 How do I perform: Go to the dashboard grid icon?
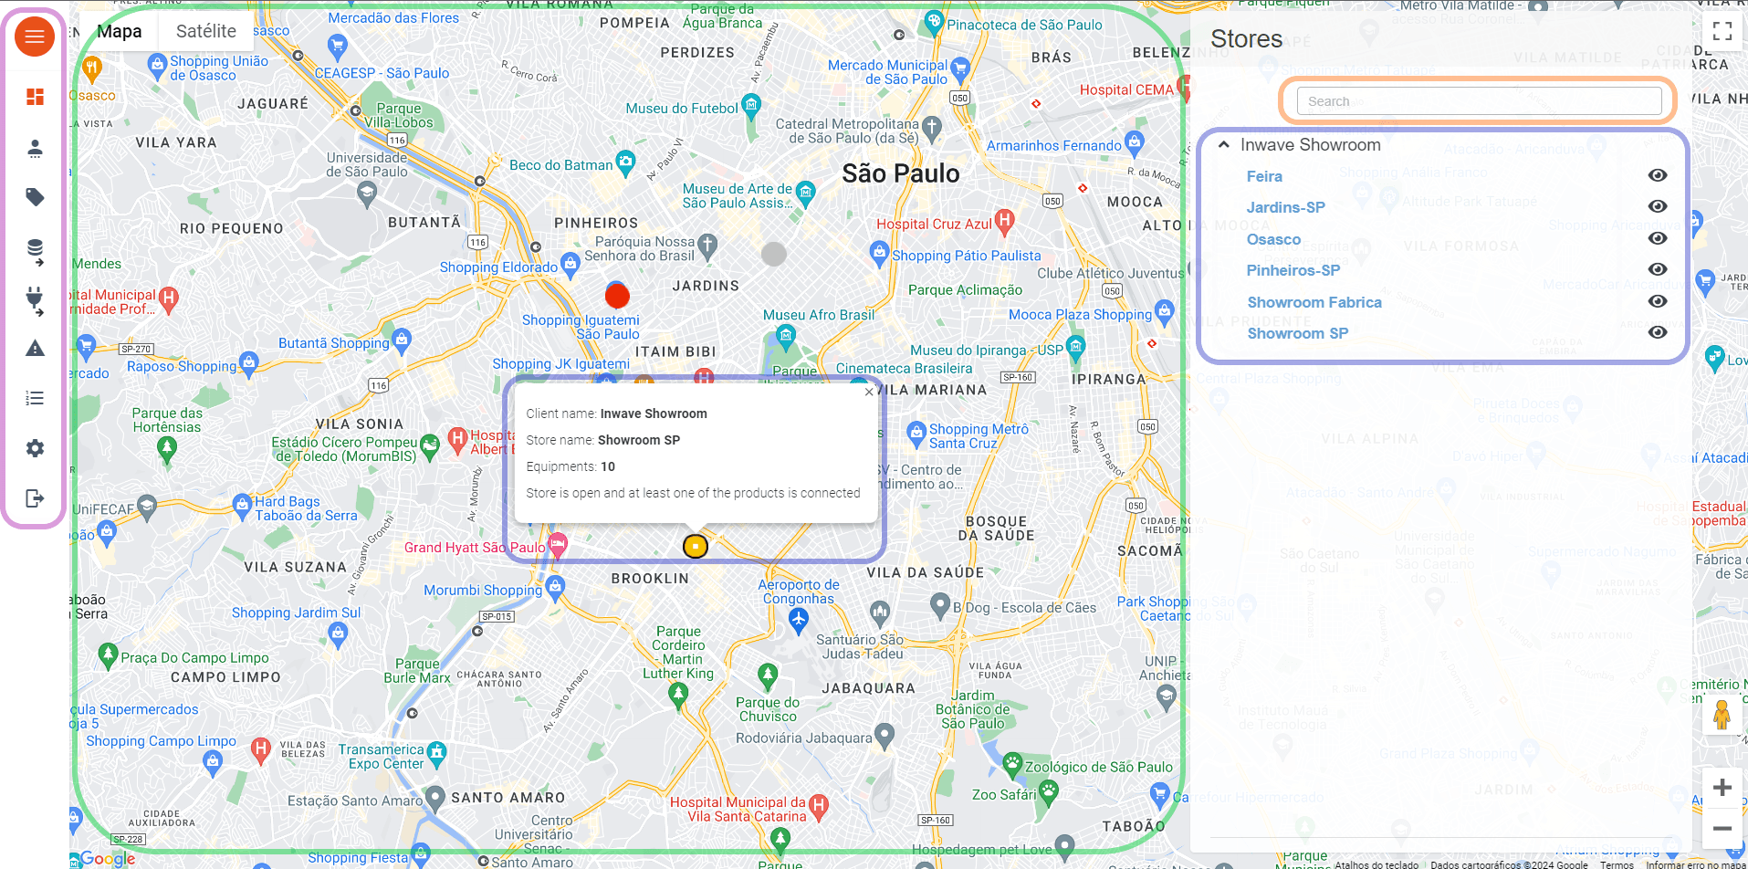tap(35, 97)
